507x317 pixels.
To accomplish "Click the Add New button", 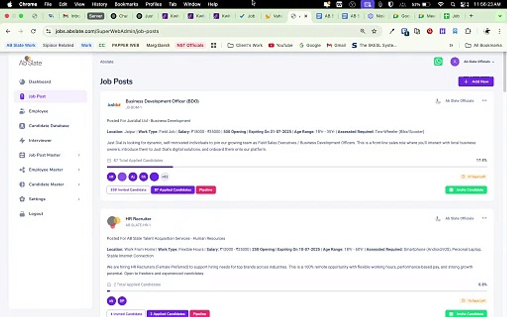I will [476, 81].
